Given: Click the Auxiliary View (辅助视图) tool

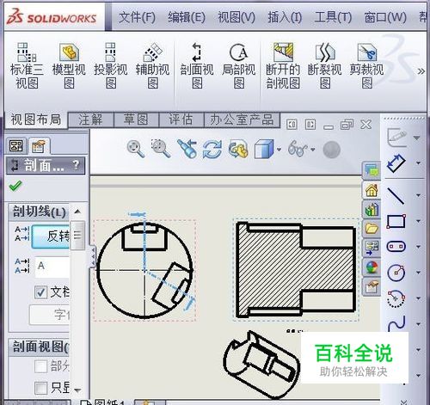Looking at the screenshot, I should coord(152,65).
